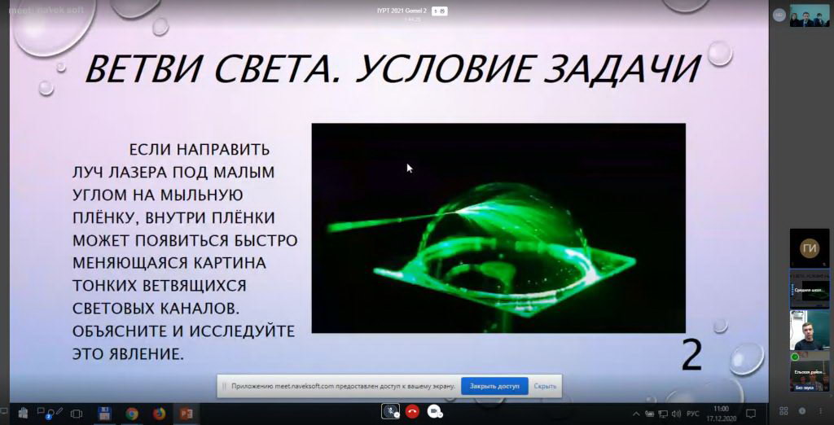Select the ГИ participant avatar tile
Image resolution: width=834 pixels, height=425 pixels.
pyautogui.click(x=810, y=248)
